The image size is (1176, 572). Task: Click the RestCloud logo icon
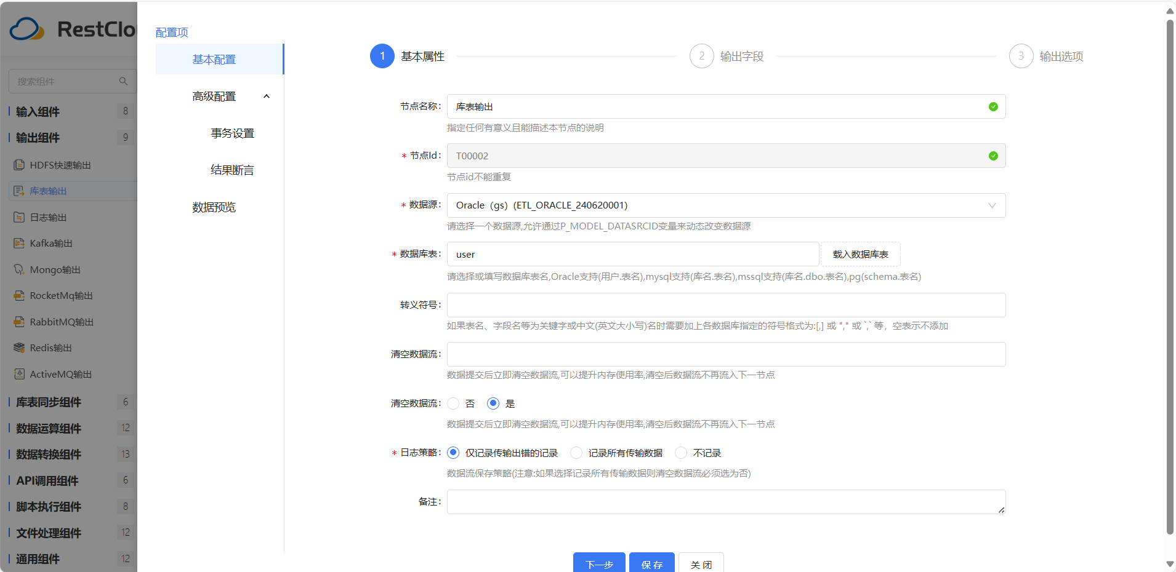click(x=27, y=29)
